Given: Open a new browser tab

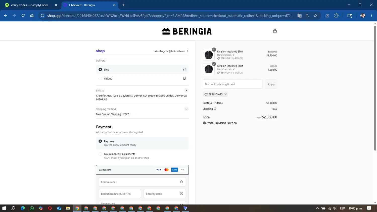Looking at the screenshot, I should point(123,5).
